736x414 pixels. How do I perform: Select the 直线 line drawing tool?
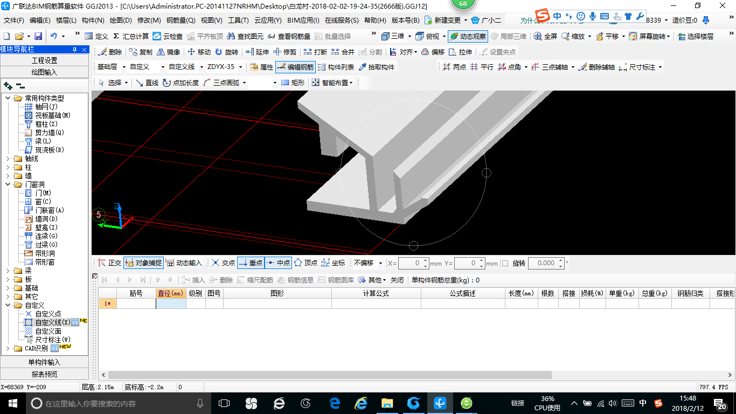point(147,82)
